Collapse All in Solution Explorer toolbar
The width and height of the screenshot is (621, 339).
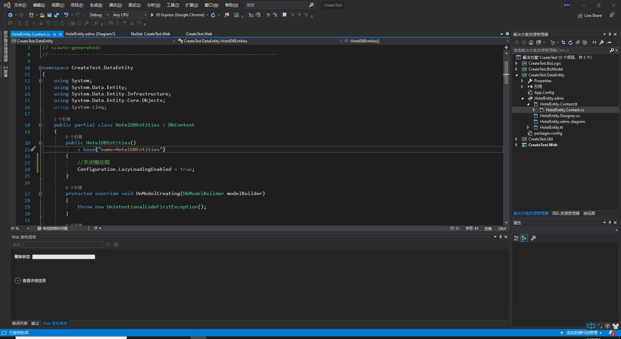(x=578, y=42)
